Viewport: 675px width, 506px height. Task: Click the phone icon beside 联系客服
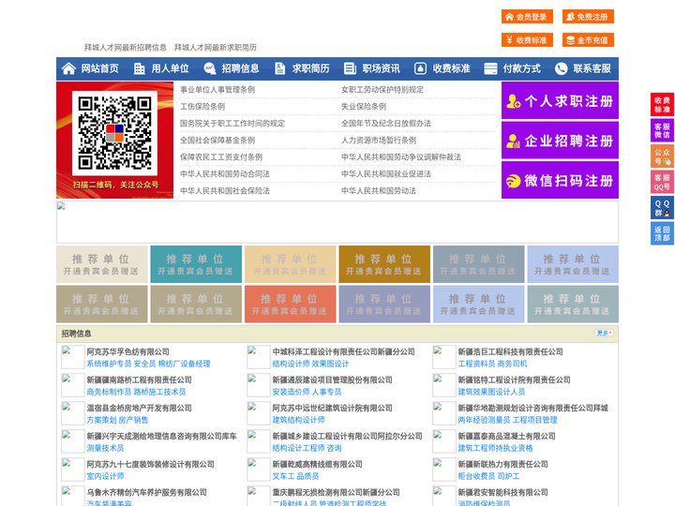coord(561,68)
